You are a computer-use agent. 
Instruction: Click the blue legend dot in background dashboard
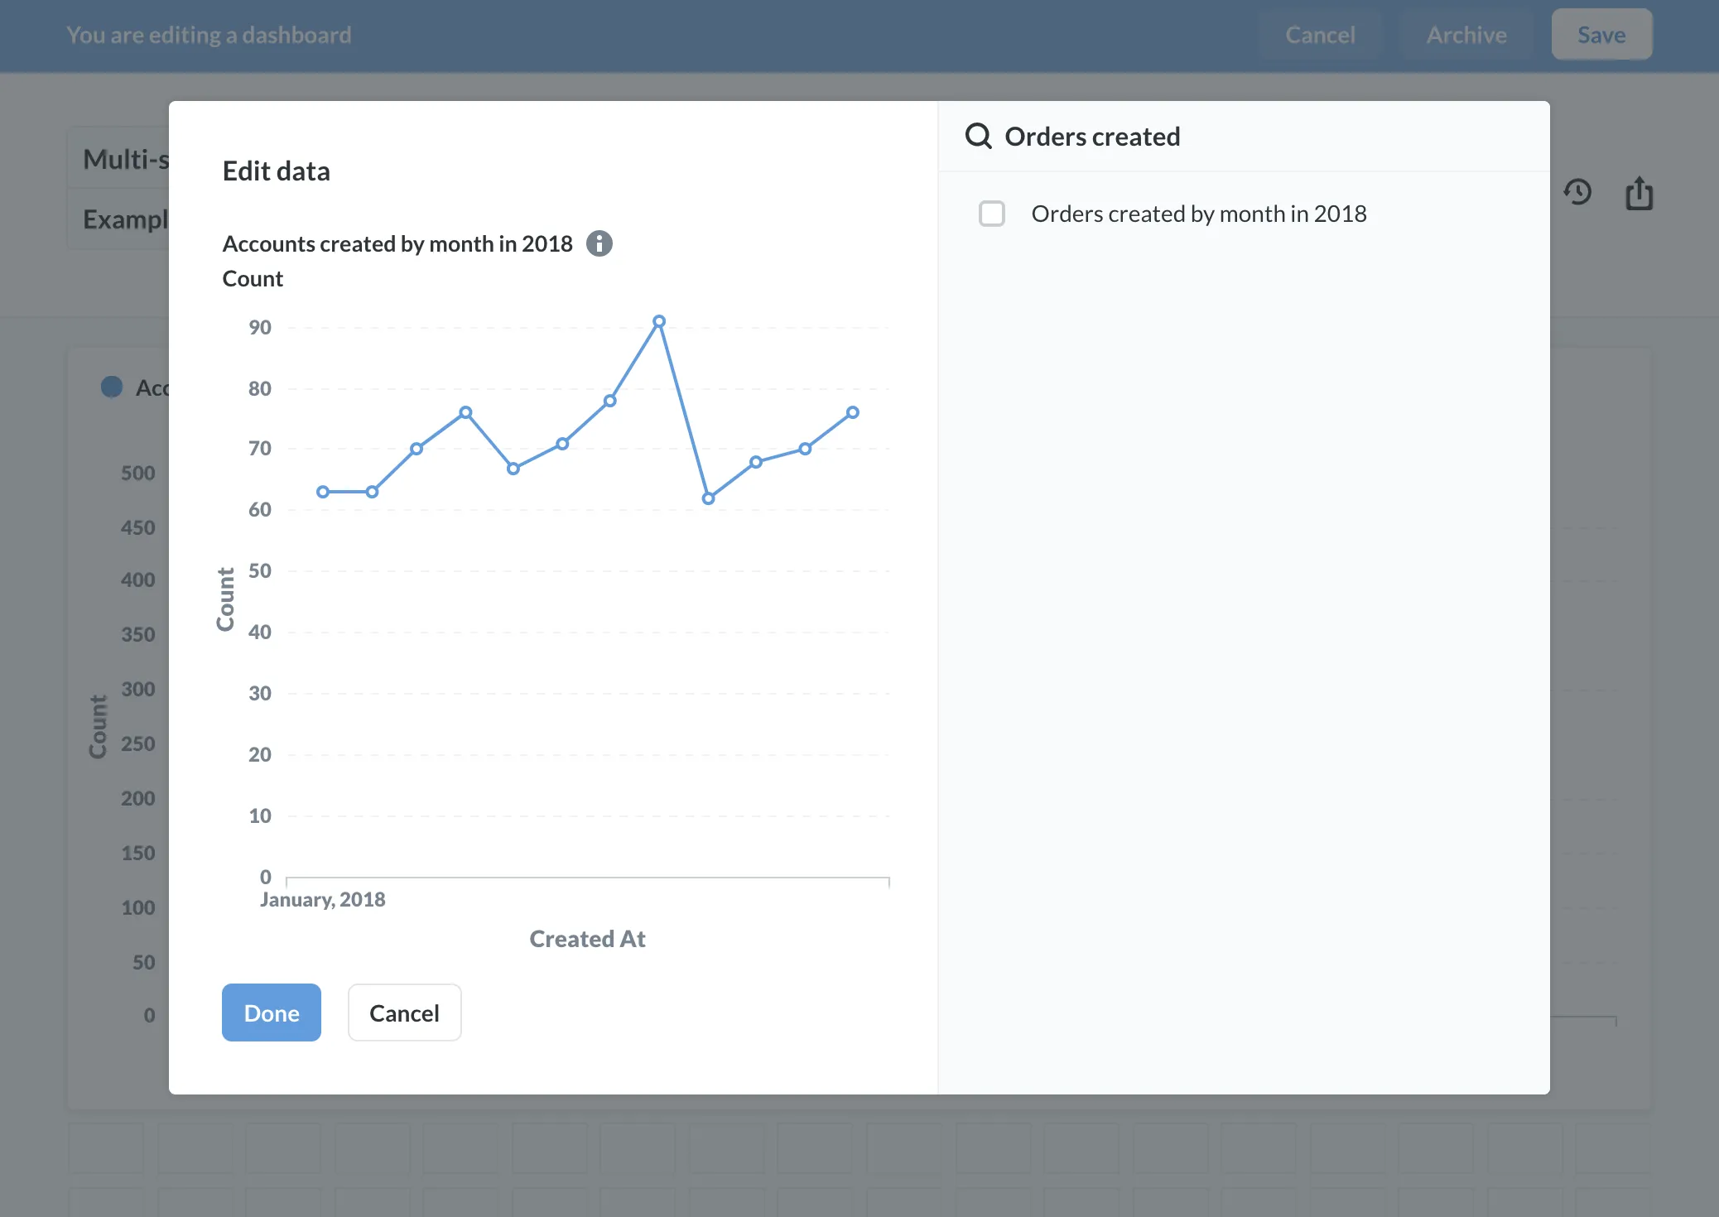point(112,387)
